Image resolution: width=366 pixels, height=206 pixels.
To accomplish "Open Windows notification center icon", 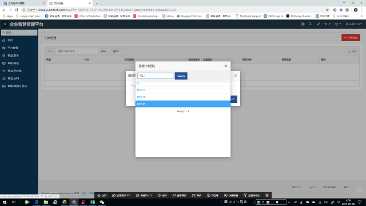I will [x=360, y=202].
